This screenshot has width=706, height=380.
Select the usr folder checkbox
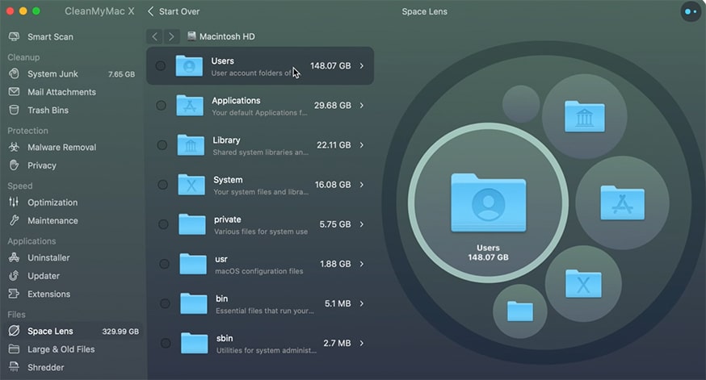coord(164,264)
